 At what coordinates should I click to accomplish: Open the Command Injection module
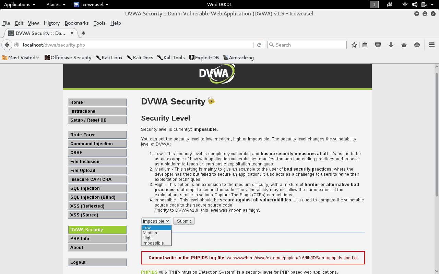(97, 144)
